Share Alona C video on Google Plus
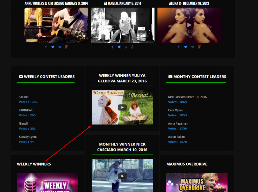This screenshot has height=192, width=258. point(199,47)
